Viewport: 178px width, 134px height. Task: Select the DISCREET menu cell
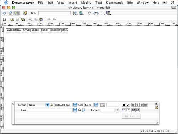(55, 30)
